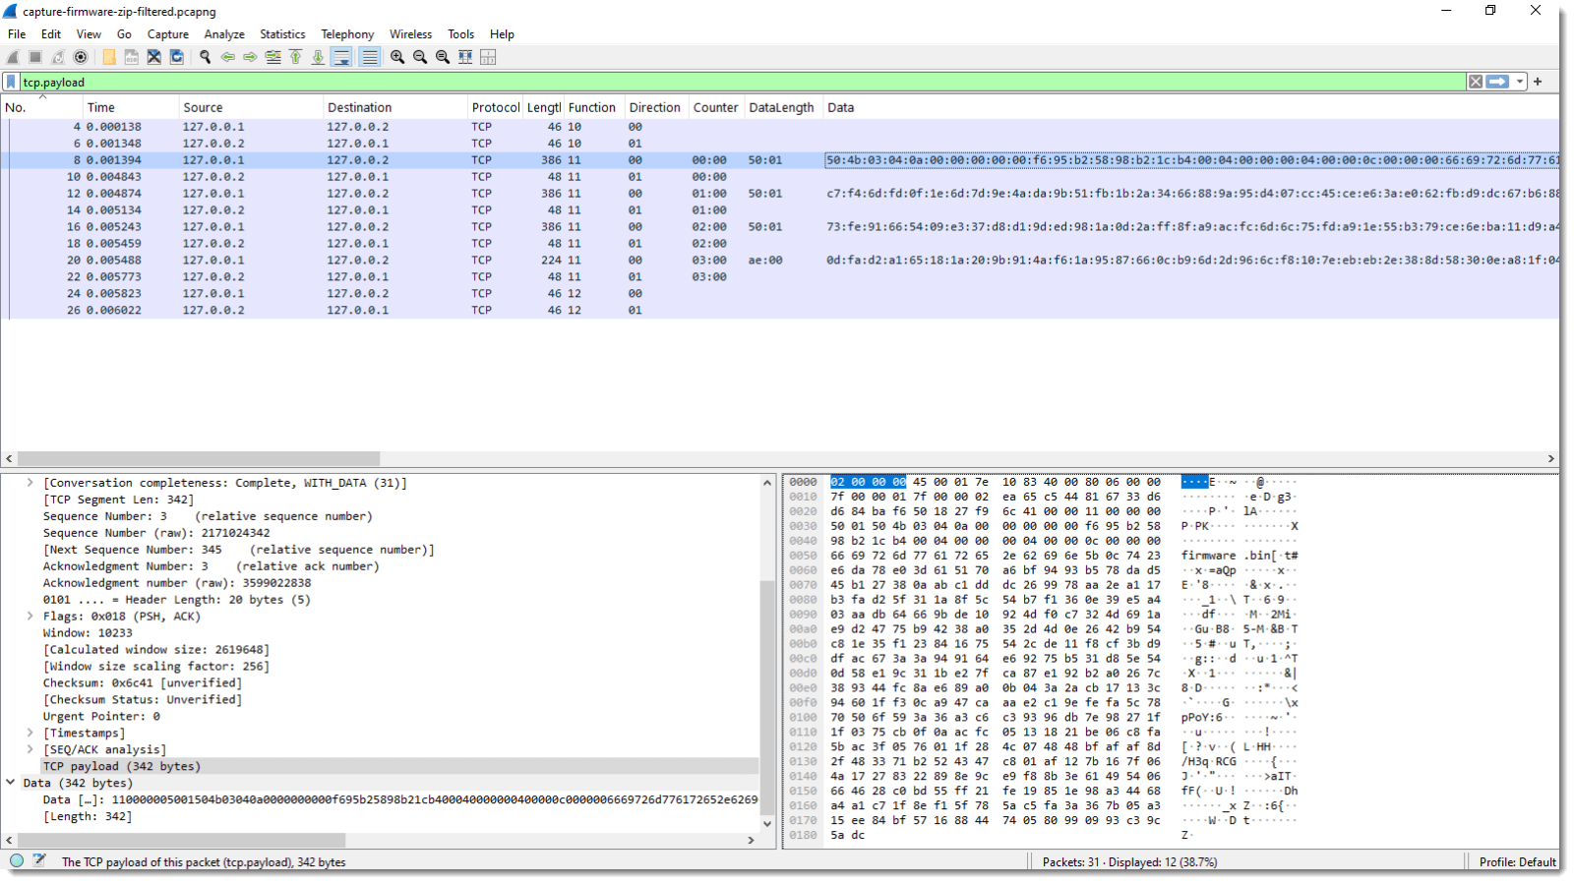This screenshot has height=884, width=1574.
Task: Open the filter bookmark icon
Action: tap(11, 82)
